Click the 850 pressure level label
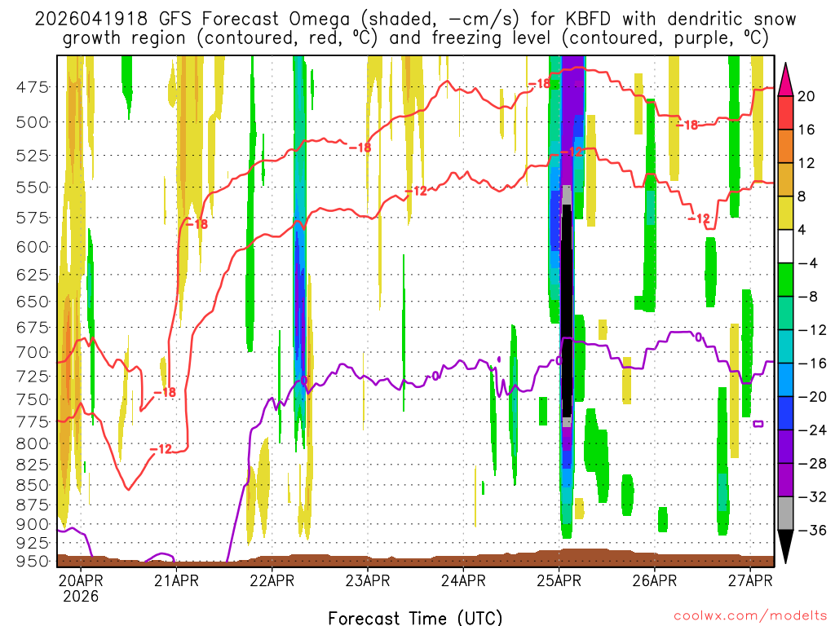835x626 pixels. 33,485
